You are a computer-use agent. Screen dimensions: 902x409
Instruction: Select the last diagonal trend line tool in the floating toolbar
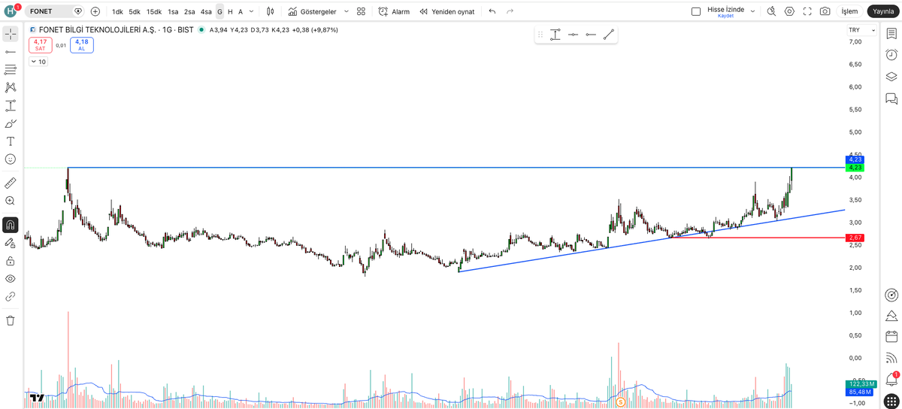[609, 35]
